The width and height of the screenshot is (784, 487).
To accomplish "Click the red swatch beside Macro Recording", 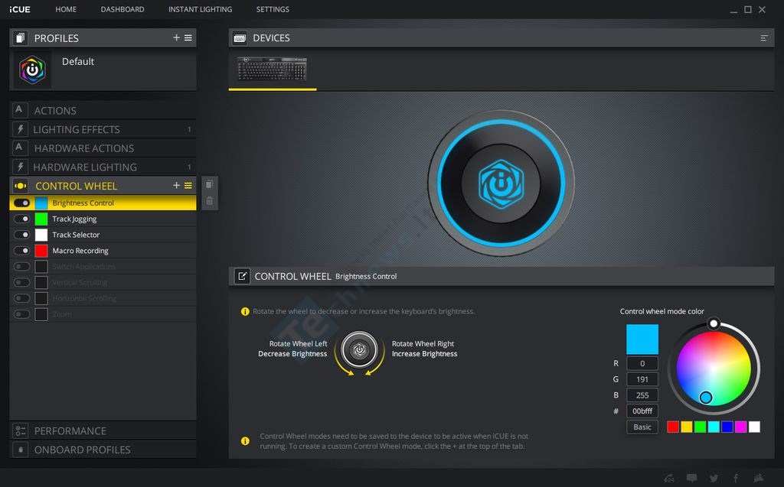I will pos(41,251).
